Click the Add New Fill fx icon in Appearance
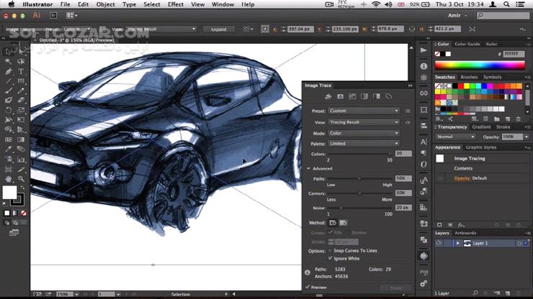Viewport: 533px width, 299px height. coord(461,225)
